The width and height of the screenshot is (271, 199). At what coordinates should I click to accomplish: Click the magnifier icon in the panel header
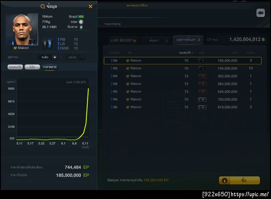[42, 7]
